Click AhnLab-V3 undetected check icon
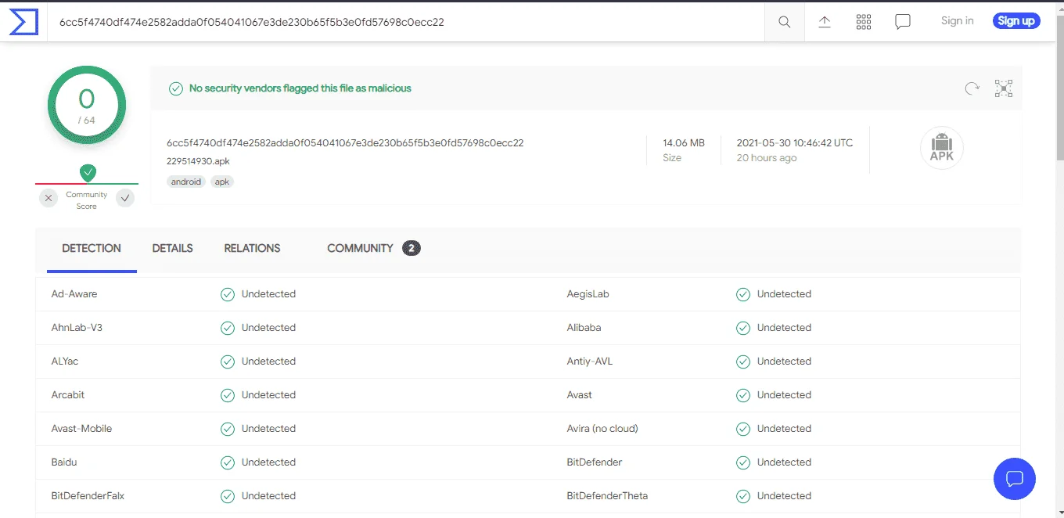 [x=228, y=328]
